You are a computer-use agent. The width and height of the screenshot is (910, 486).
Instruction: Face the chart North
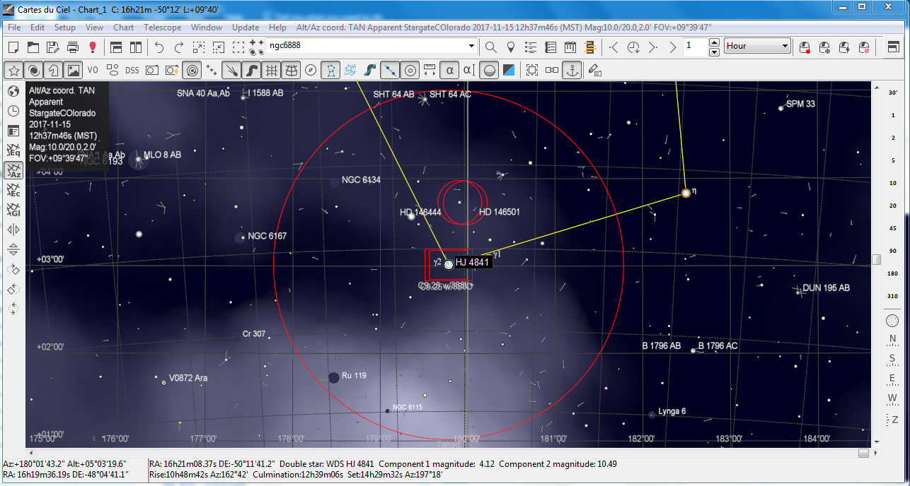coord(892,339)
